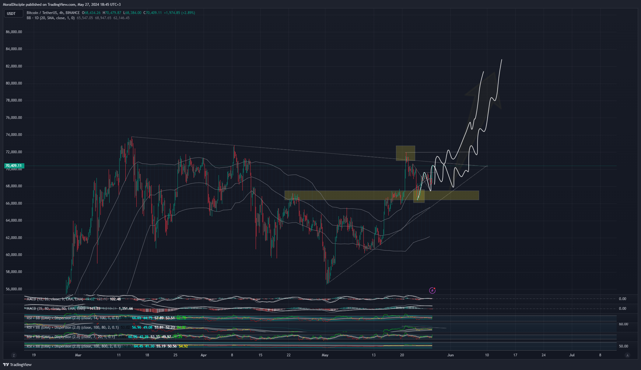Image resolution: width=641 pixels, height=370 pixels.
Task: Click the low value 68,384.00
Action: (x=133, y=13)
